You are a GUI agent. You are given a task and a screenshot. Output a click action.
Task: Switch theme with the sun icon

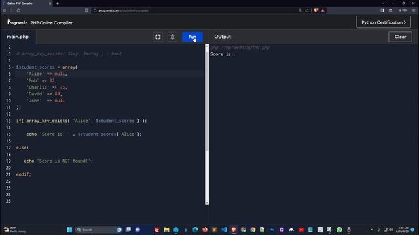point(172,37)
